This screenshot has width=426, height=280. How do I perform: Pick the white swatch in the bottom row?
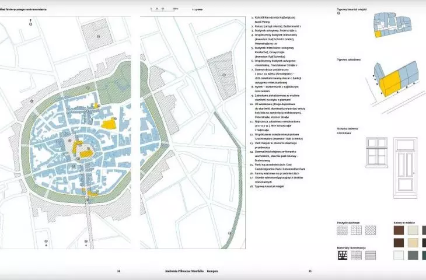coord(399,256)
